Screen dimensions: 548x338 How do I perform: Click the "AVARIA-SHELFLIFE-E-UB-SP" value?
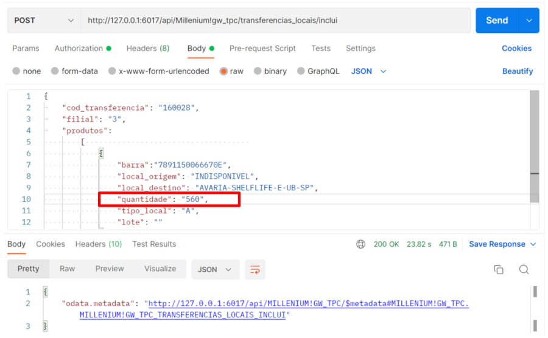point(255,188)
